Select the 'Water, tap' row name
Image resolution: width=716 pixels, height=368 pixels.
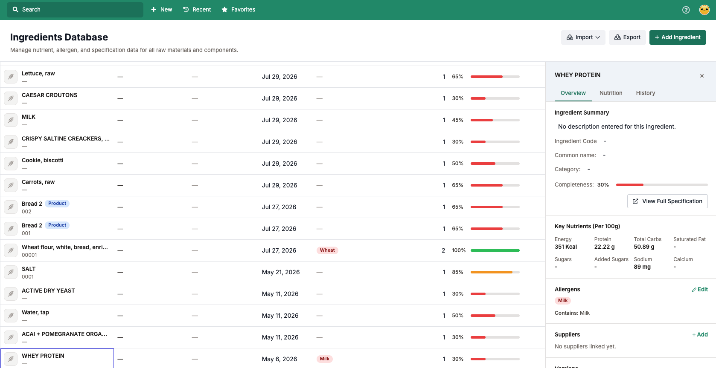[35, 312]
